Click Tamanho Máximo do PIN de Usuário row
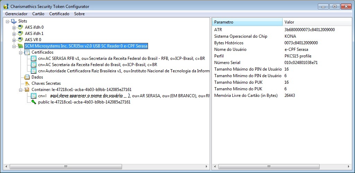The height and width of the screenshot is (173, 355). pos(282,69)
